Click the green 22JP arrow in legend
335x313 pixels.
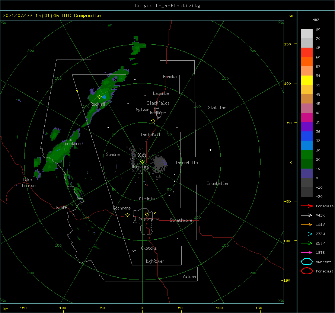(307, 243)
